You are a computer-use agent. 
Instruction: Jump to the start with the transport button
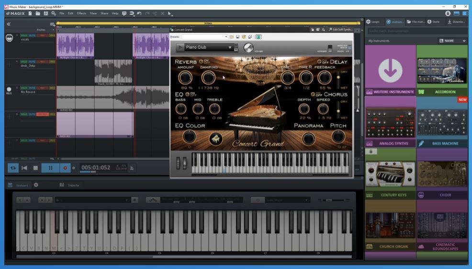[x=24, y=168]
